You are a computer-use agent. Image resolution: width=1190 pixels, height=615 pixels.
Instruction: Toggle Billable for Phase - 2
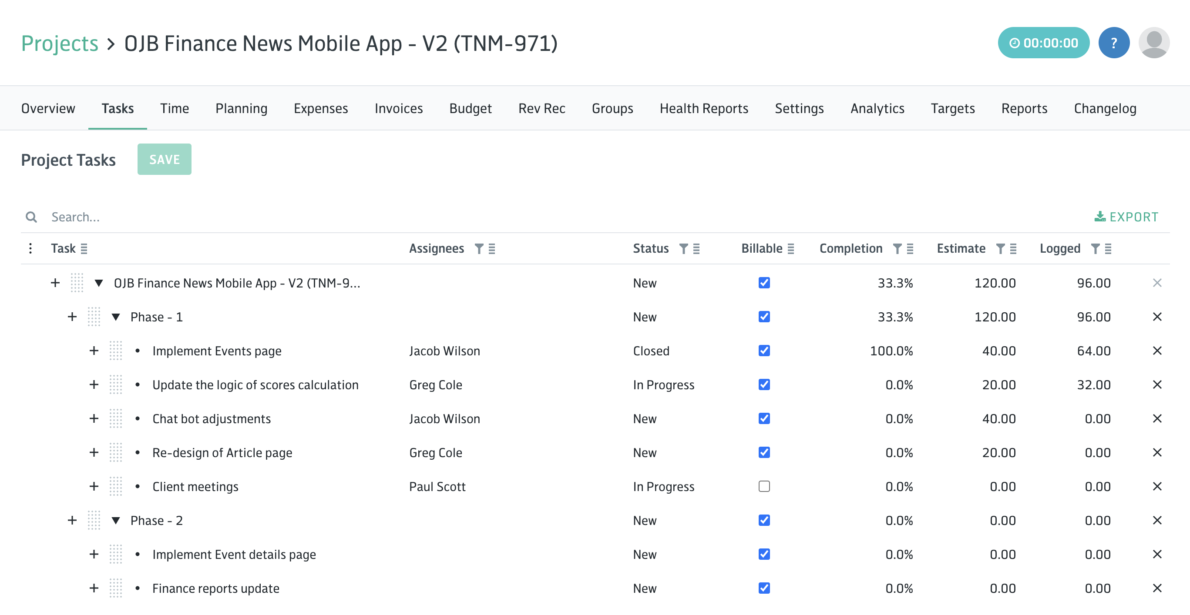coord(764,520)
